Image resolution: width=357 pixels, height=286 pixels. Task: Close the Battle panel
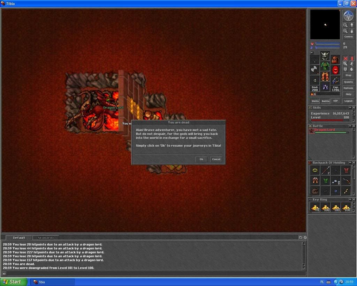354,126
